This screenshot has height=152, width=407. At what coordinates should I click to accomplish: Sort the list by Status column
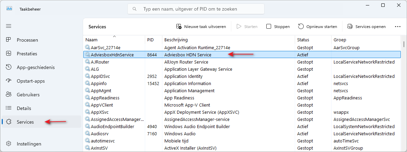tap(313, 40)
